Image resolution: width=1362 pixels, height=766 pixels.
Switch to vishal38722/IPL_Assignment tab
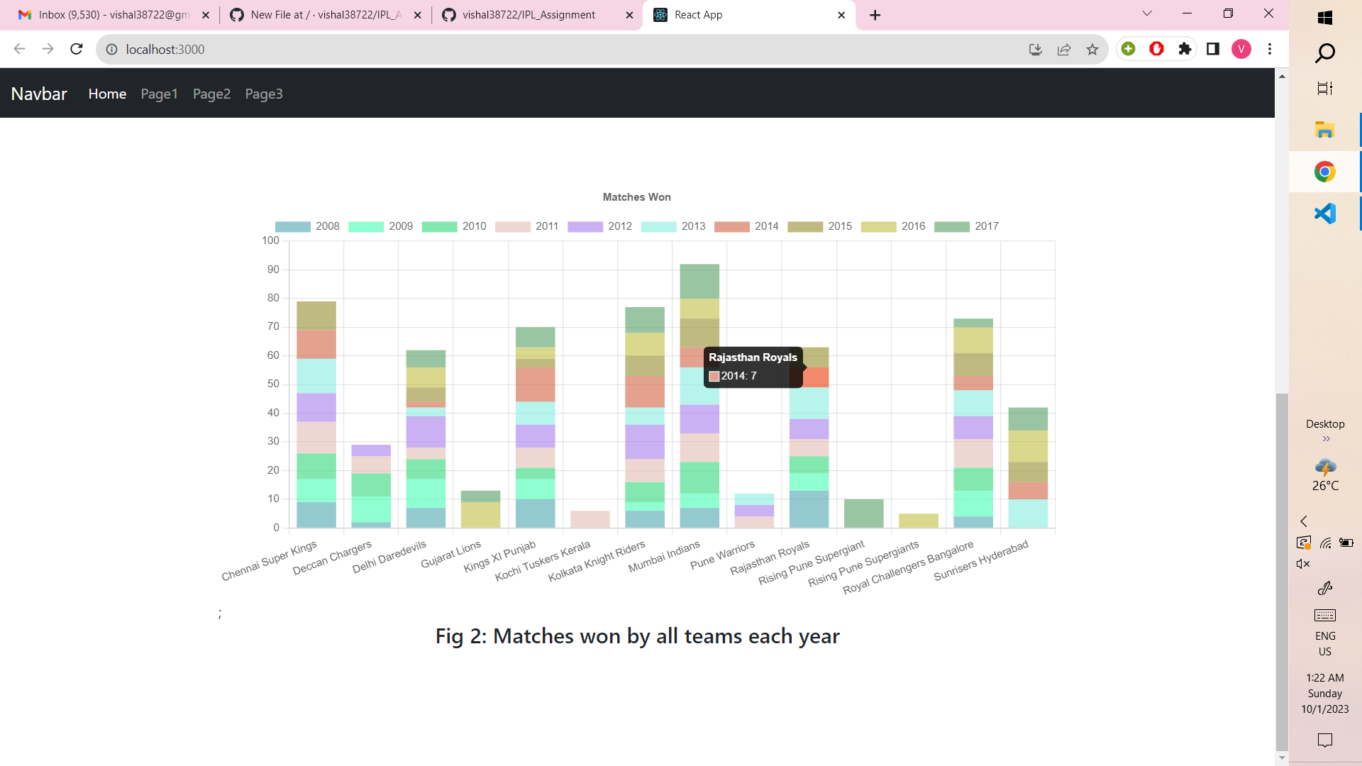point(537,15)
